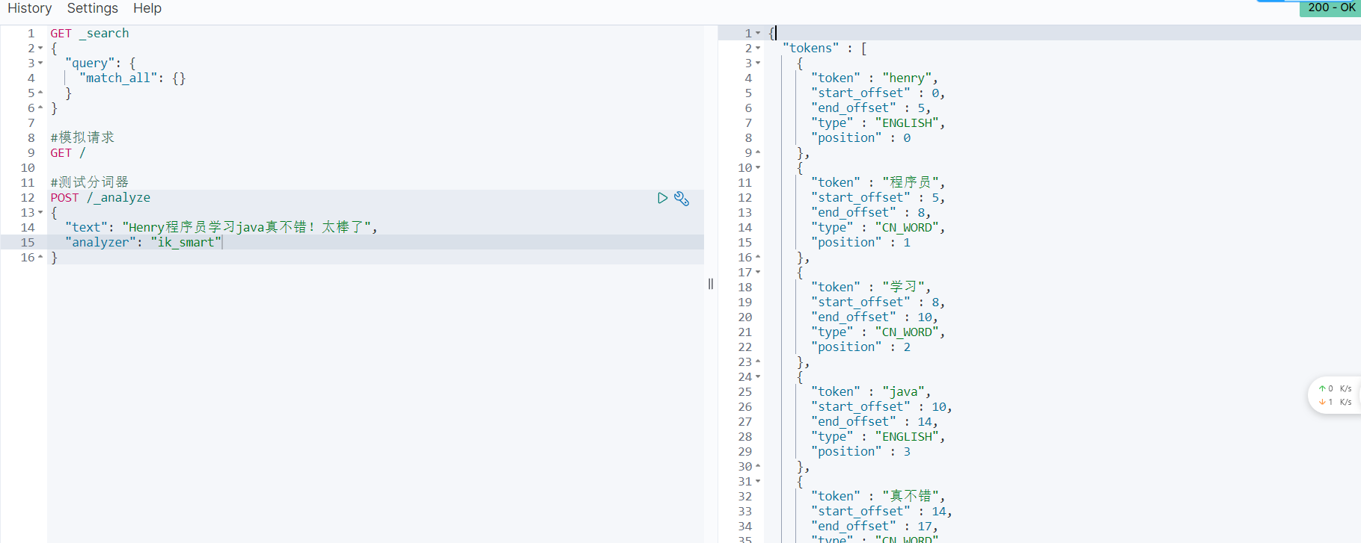Run the POST _analyze request
Image resolution: width=1361 pixels, height=543 pixels.
tap(662, 198)
